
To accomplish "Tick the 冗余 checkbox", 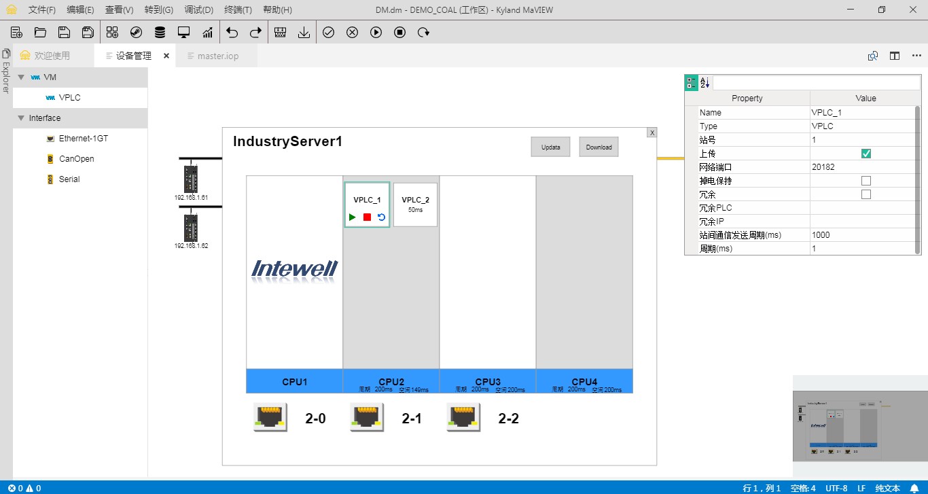I will [x=865, y=194].
